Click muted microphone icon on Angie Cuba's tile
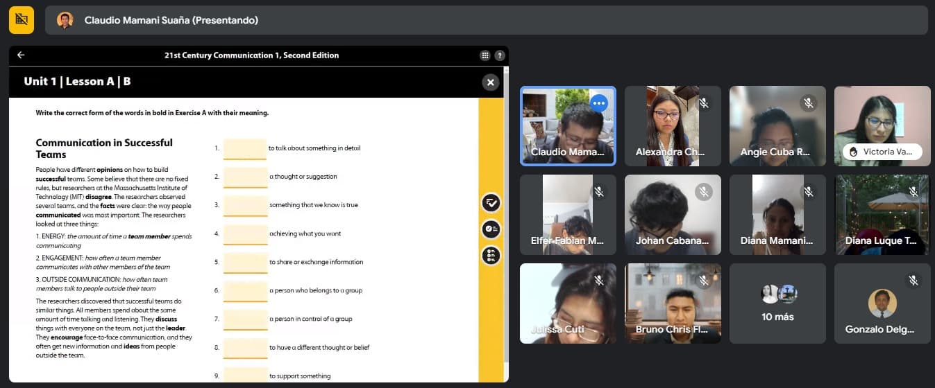This screenshot has height=388, width=935. coord(808,103)
